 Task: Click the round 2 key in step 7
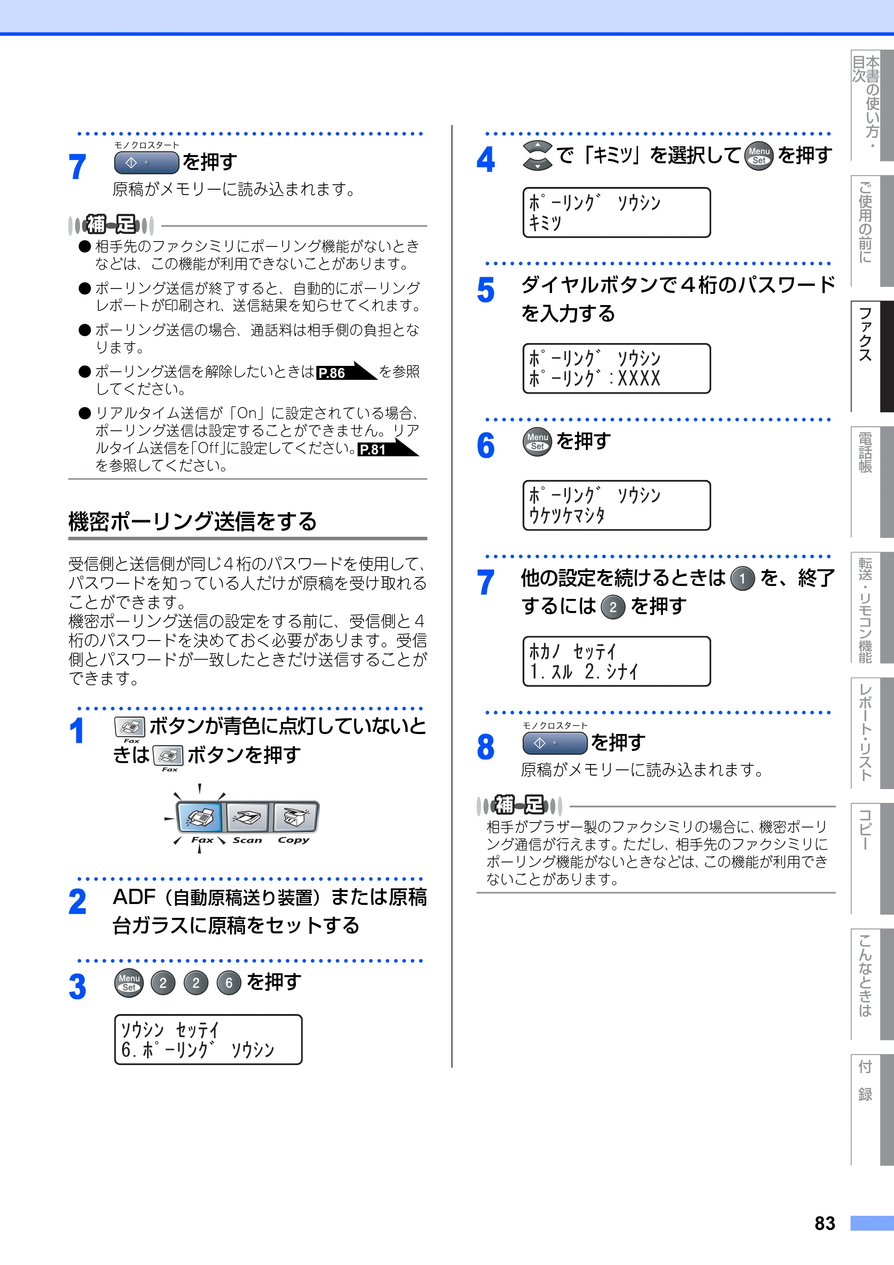click(x=613, y=608)
